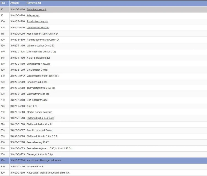
Task: Open the Rundschnurringsatz link
Action: pos(38,22)
